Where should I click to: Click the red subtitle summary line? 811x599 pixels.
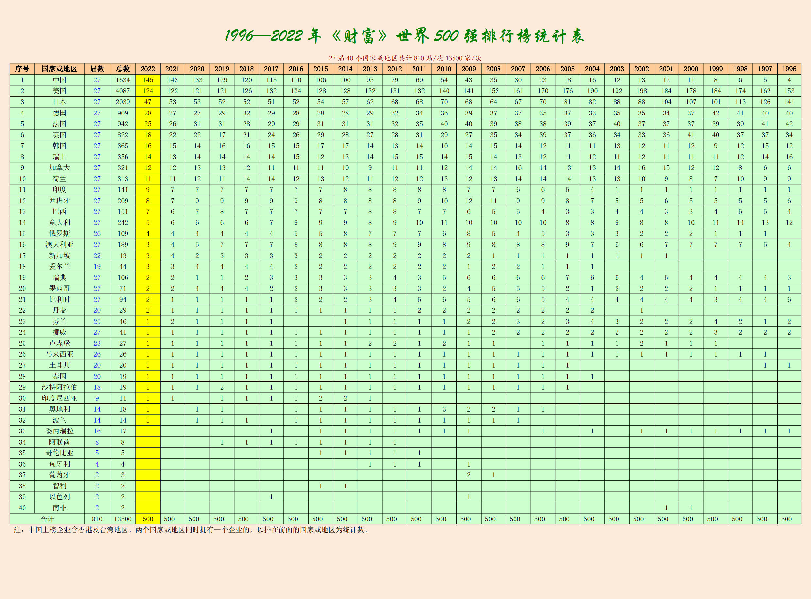pos(405,58)
